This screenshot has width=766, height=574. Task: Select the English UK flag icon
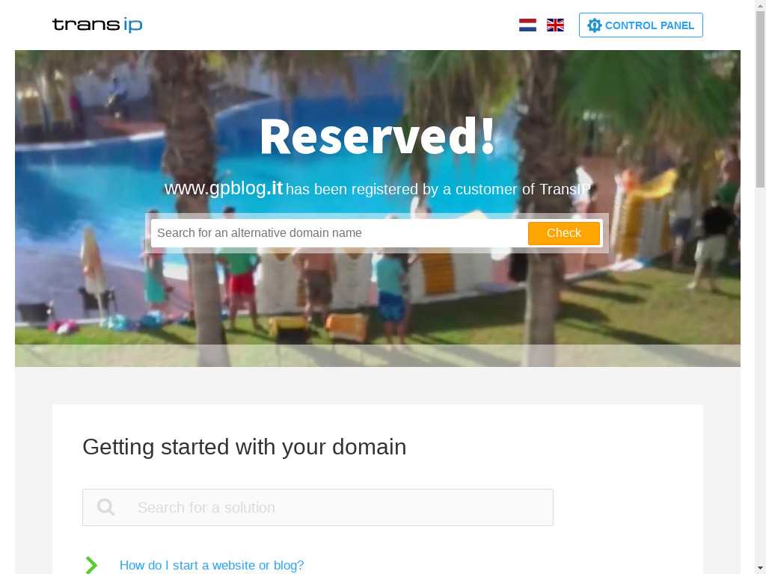pyautogui.click(x=555, y=25)
